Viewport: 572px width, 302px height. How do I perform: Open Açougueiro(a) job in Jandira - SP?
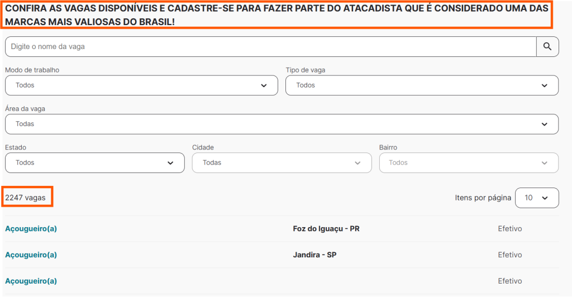[31, 255]
